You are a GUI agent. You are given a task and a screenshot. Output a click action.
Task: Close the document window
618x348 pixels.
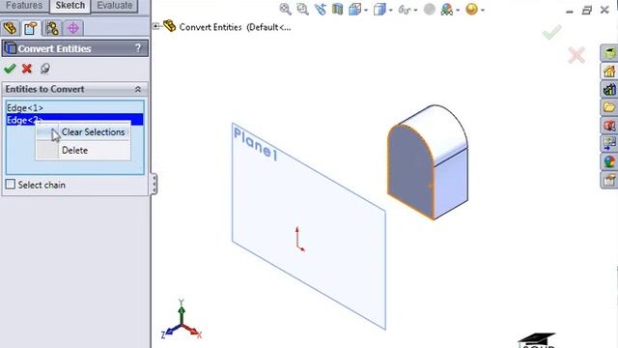coord(604,10)
